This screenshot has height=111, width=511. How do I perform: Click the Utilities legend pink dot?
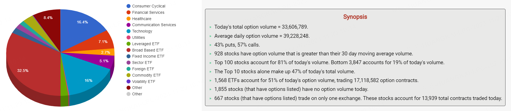point(129,37)
